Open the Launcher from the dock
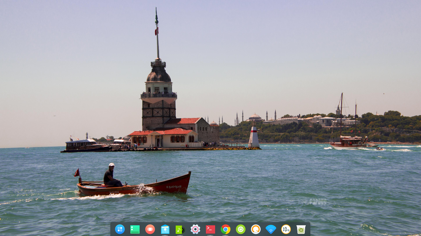Viewport: 421px width, 236px height. tap(120, 229)
